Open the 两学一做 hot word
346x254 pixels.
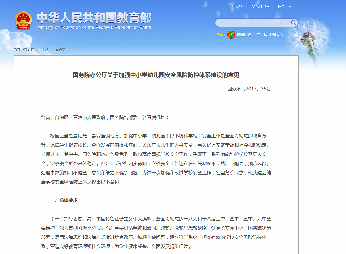[260, 35]
